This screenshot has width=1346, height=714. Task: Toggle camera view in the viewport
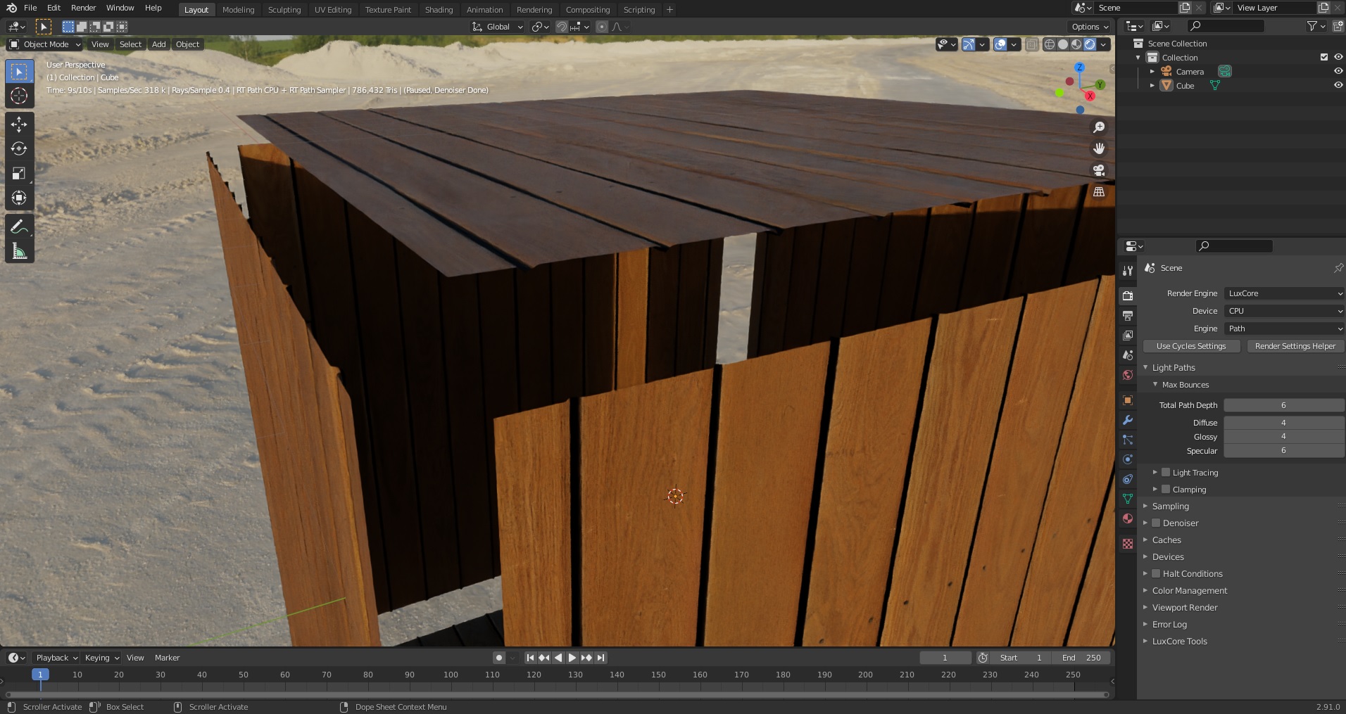1098,170
